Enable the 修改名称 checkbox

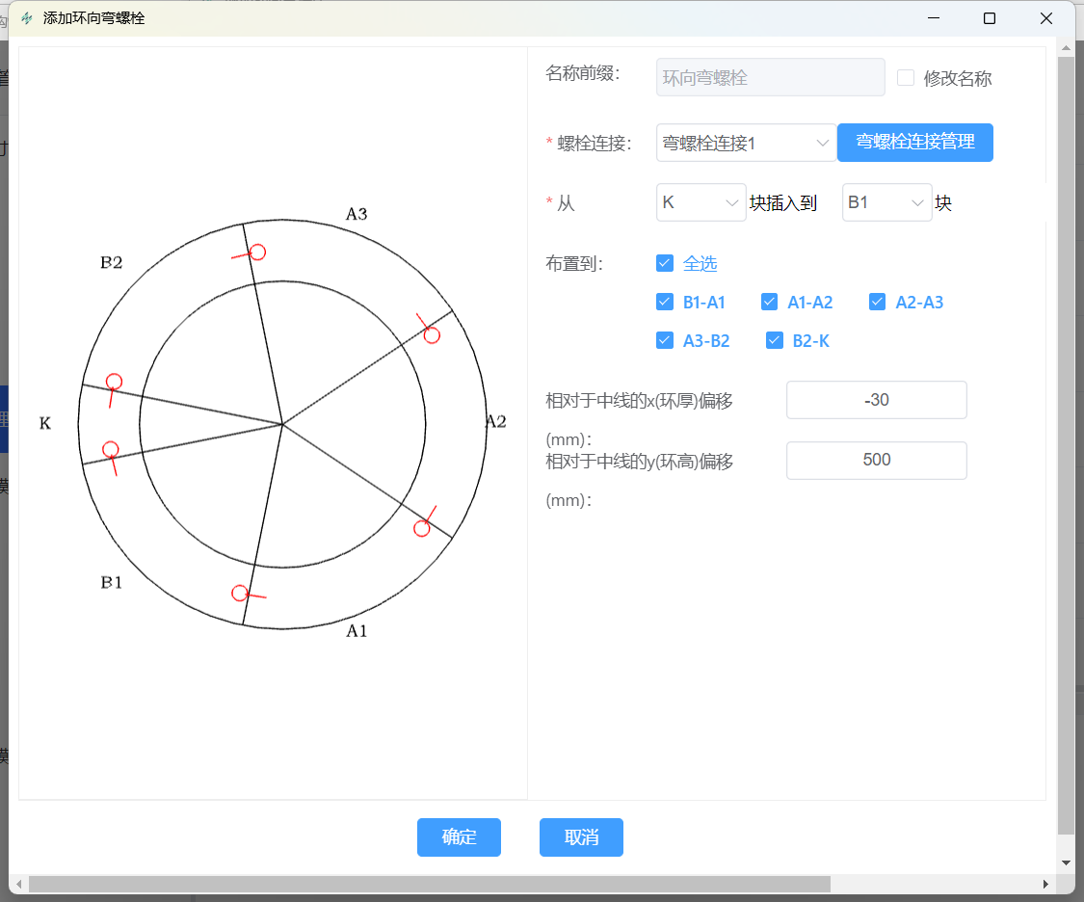click(x=906, y=78)
